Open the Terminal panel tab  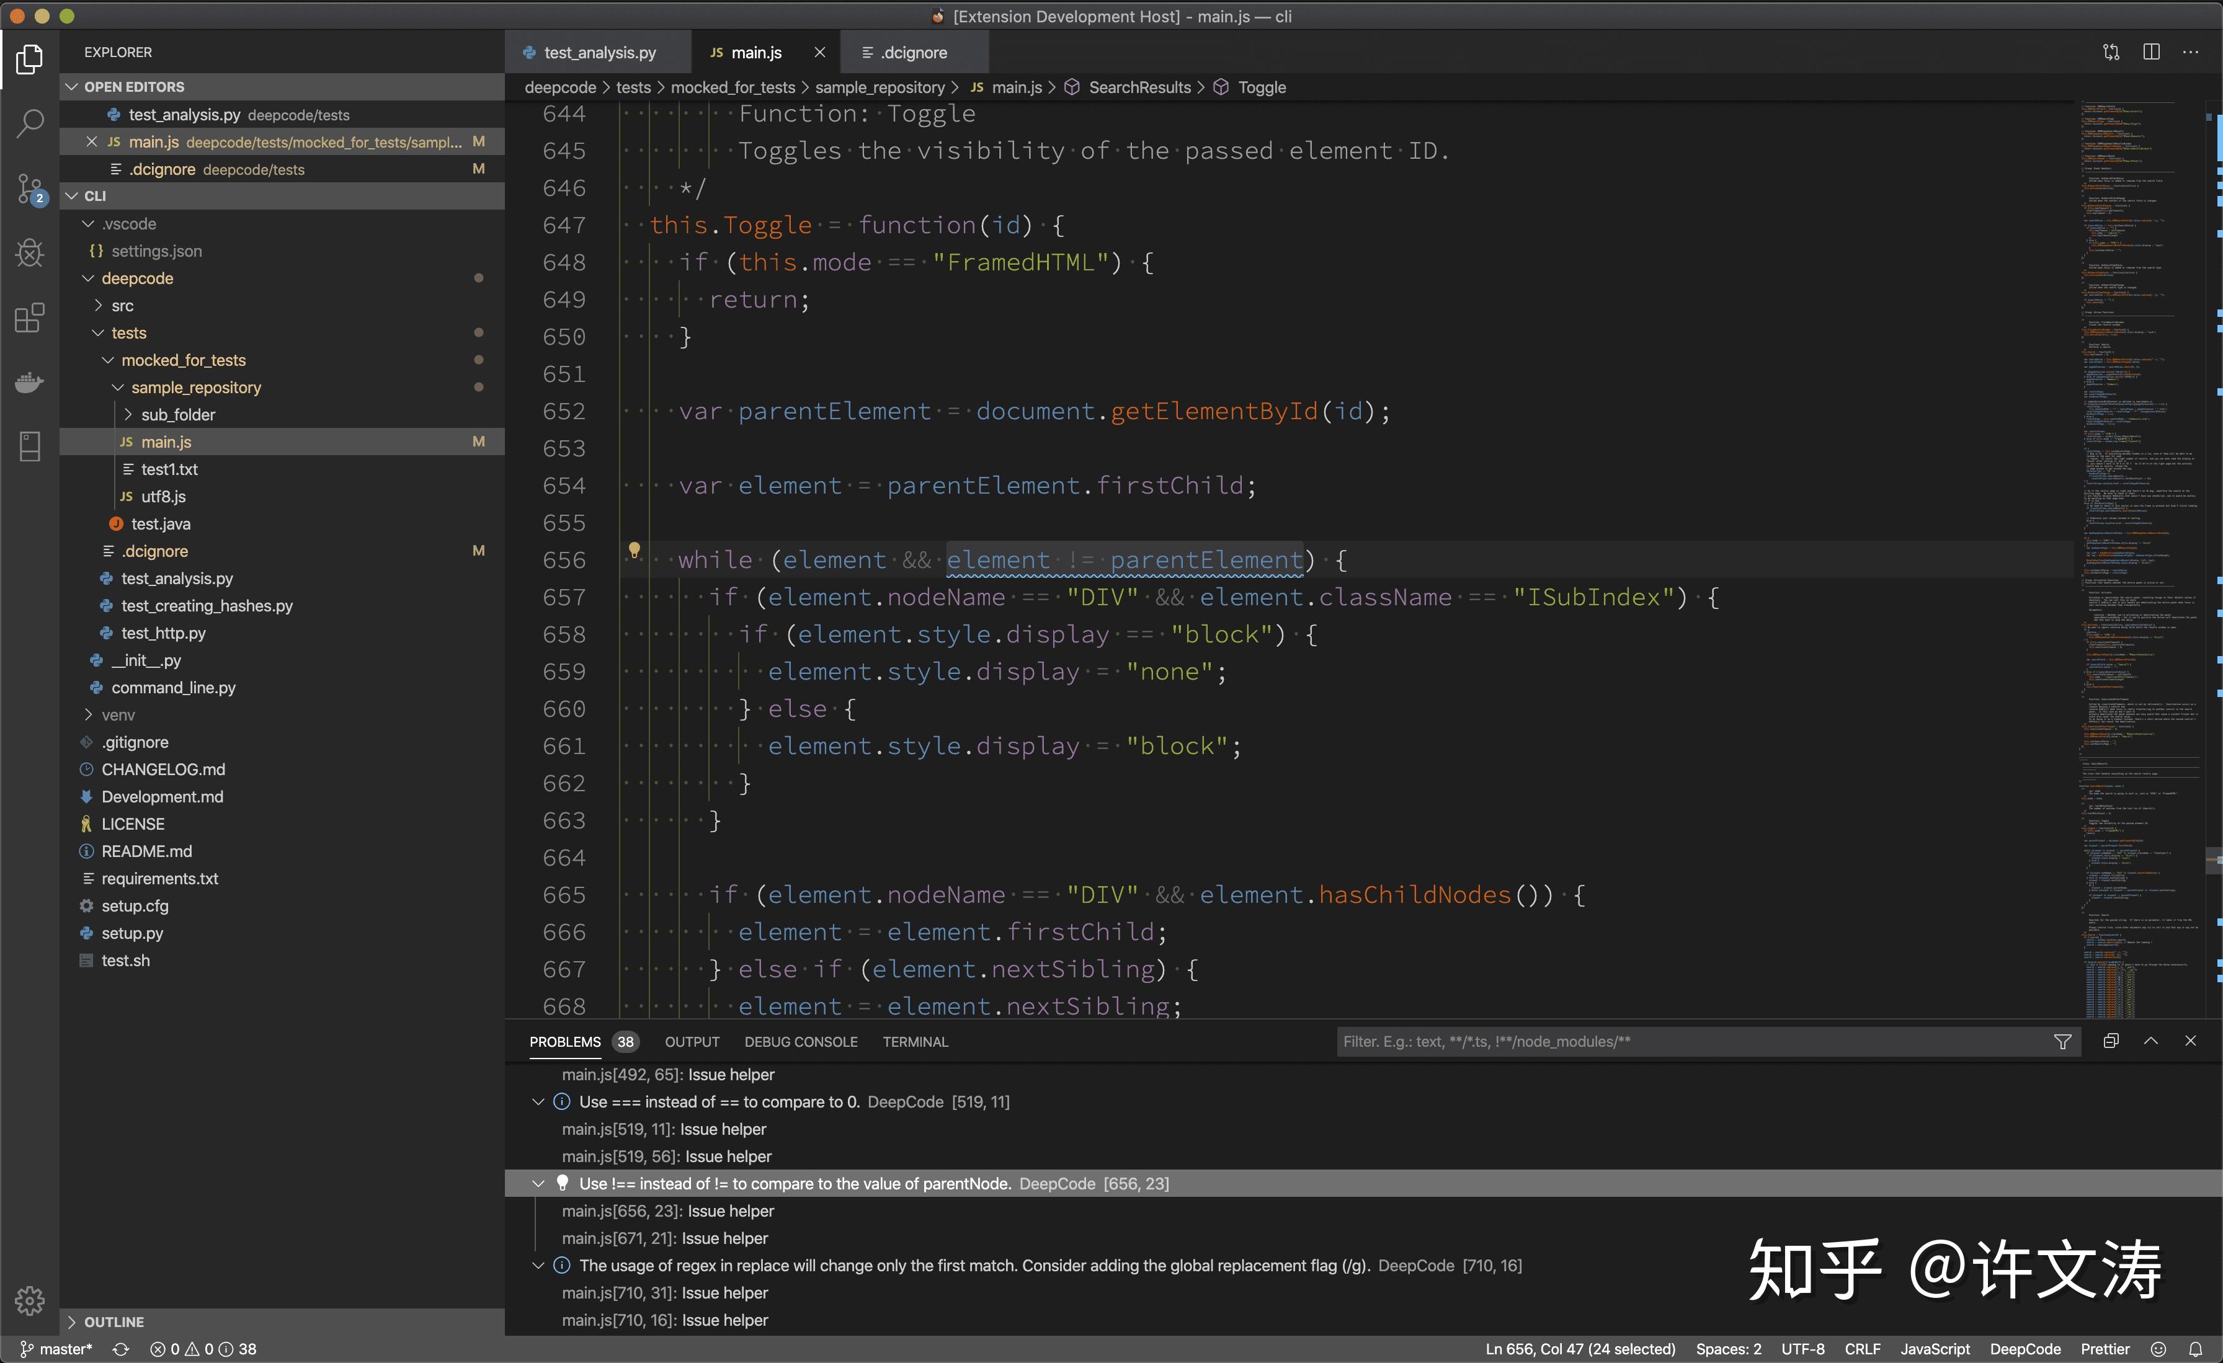pos(915,1042)
